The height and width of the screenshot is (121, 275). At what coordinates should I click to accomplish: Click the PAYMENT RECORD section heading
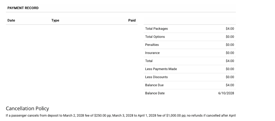click(x=23, y=8)
